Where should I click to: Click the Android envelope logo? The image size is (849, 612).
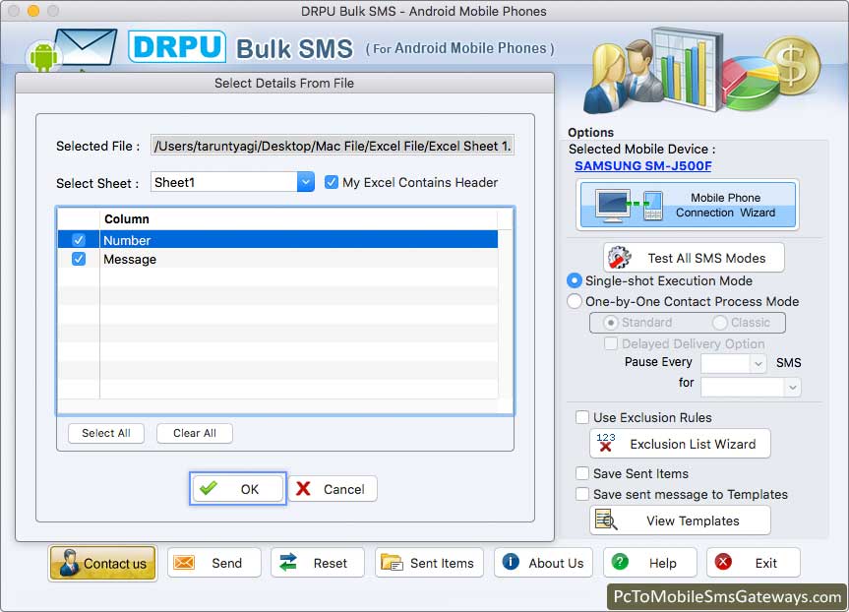click(x=72, y=51)
